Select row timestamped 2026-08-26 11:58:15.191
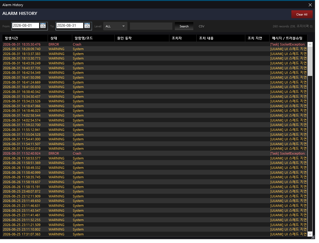This screenshot has height=243, width=319. pyautogui.click(x=155, y=187)
